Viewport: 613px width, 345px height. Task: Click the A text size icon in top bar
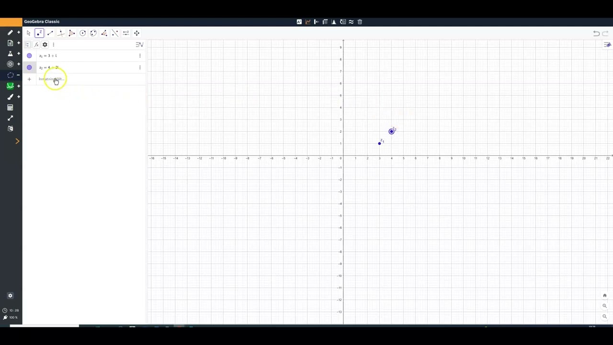[x=299, y=22]
